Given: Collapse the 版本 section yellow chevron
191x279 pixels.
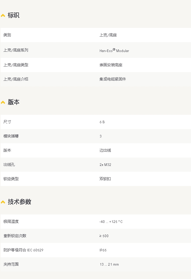Looking at the screenshot, I should [3, 102].
